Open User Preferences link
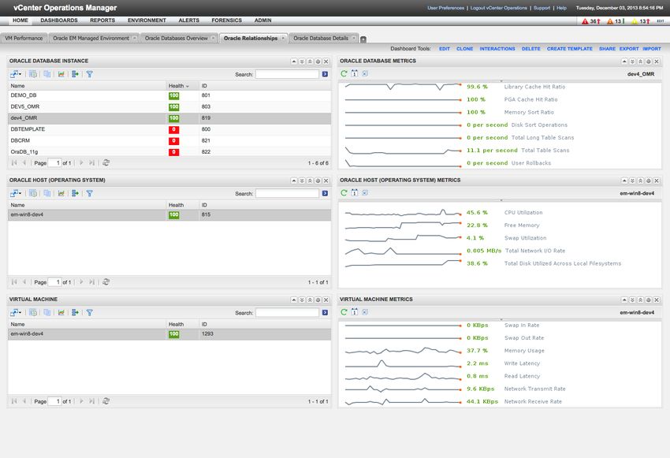The image size is (670, 458). point(445,8)
